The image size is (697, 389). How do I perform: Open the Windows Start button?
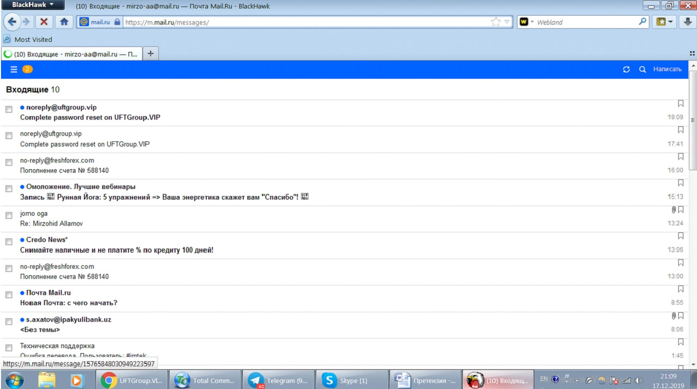[x=13, y=379]
